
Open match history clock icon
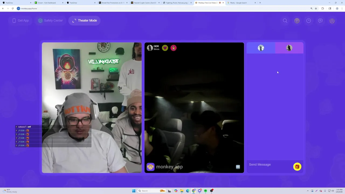click(x=309, y=21)
